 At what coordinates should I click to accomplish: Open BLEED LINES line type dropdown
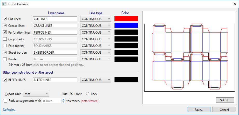(96, 80)
